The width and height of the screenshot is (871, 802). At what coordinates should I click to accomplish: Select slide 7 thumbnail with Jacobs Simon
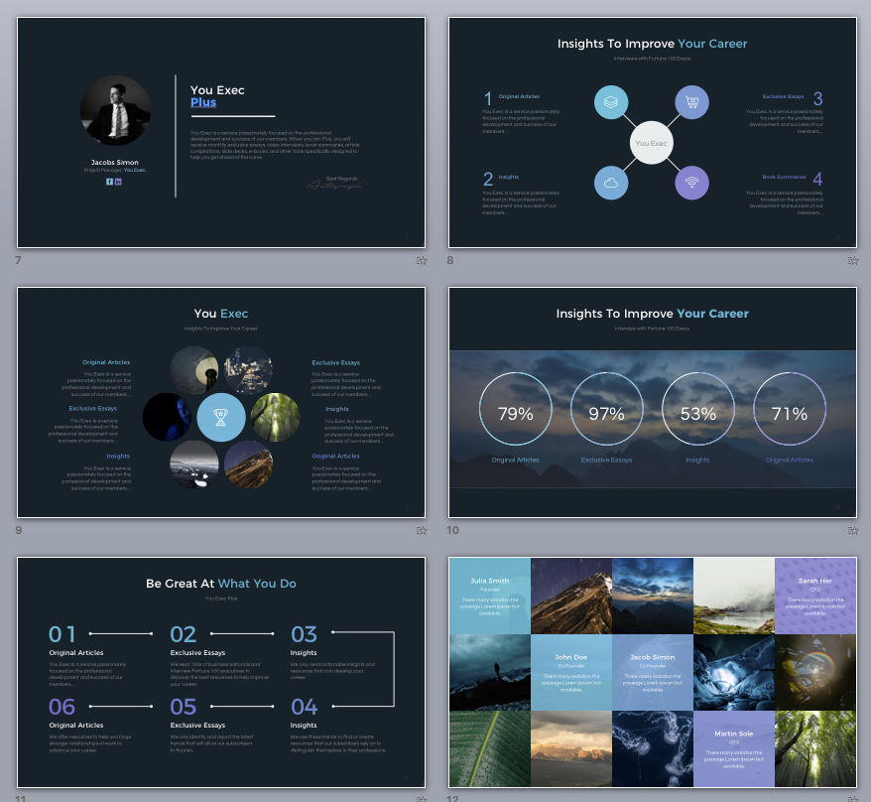tap(221, 132)
